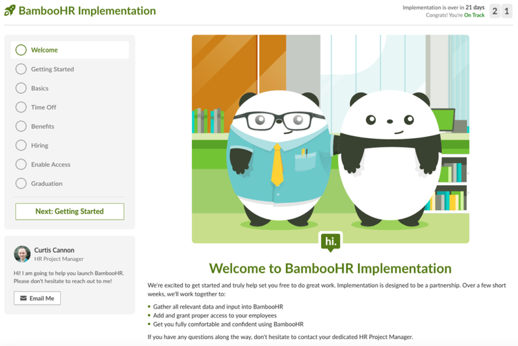The image size is (518, 346).
Task: Open the Welcome section
Action: pos(70,50)
